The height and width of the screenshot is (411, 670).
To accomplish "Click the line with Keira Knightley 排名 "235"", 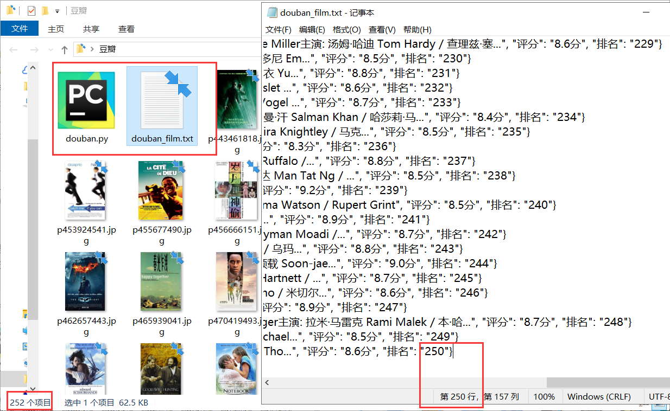I will [396, 132].
